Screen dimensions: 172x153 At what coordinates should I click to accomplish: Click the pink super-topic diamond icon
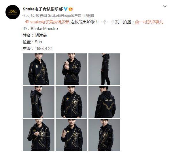tap(27, 22)
